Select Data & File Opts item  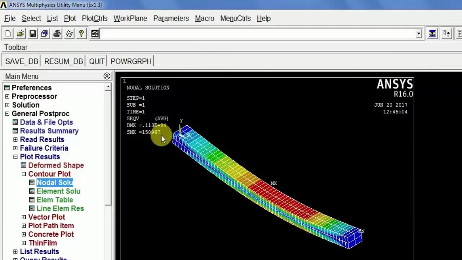[x=46, y=122]
